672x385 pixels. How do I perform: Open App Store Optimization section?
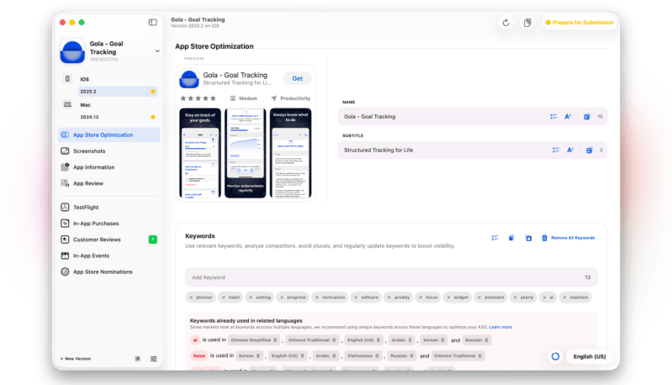pos(108,134)
